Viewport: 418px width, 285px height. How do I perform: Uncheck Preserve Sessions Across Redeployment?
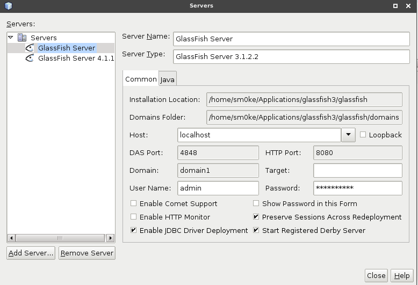pyautogui.click(x=256, y=217)
